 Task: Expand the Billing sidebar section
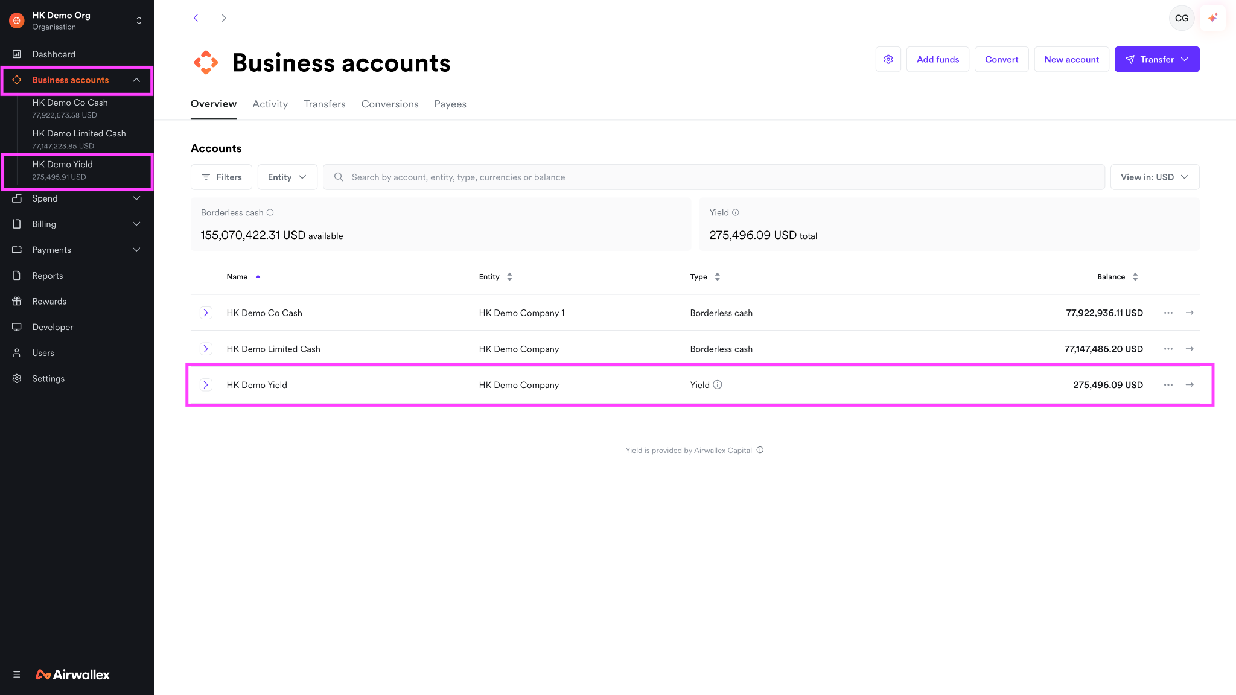(x=136, y=224)
